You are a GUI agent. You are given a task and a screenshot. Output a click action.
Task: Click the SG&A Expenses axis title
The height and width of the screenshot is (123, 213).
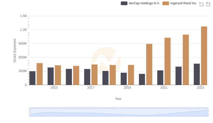coord(15,50)
